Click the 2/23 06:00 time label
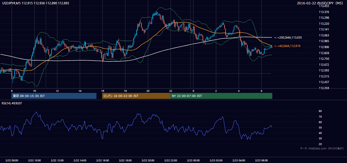The height and width of the screenshot is (163, 347). (x=261, y=161)
